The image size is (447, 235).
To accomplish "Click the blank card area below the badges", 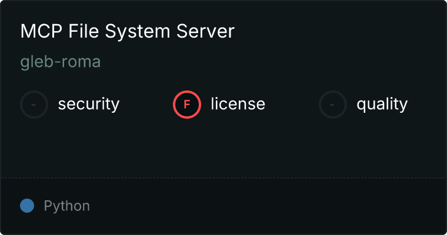I will coord(223,147).
